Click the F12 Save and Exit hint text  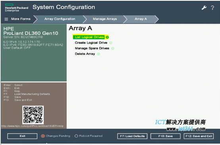[x=18, y=100]
